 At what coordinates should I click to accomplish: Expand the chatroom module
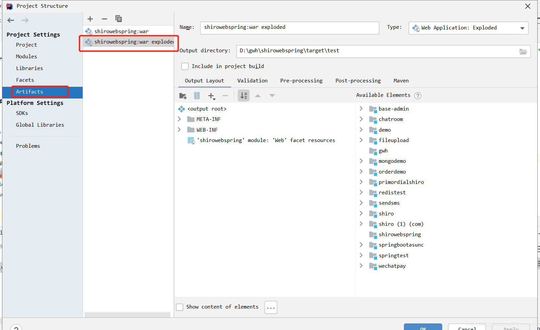point(361,119)
